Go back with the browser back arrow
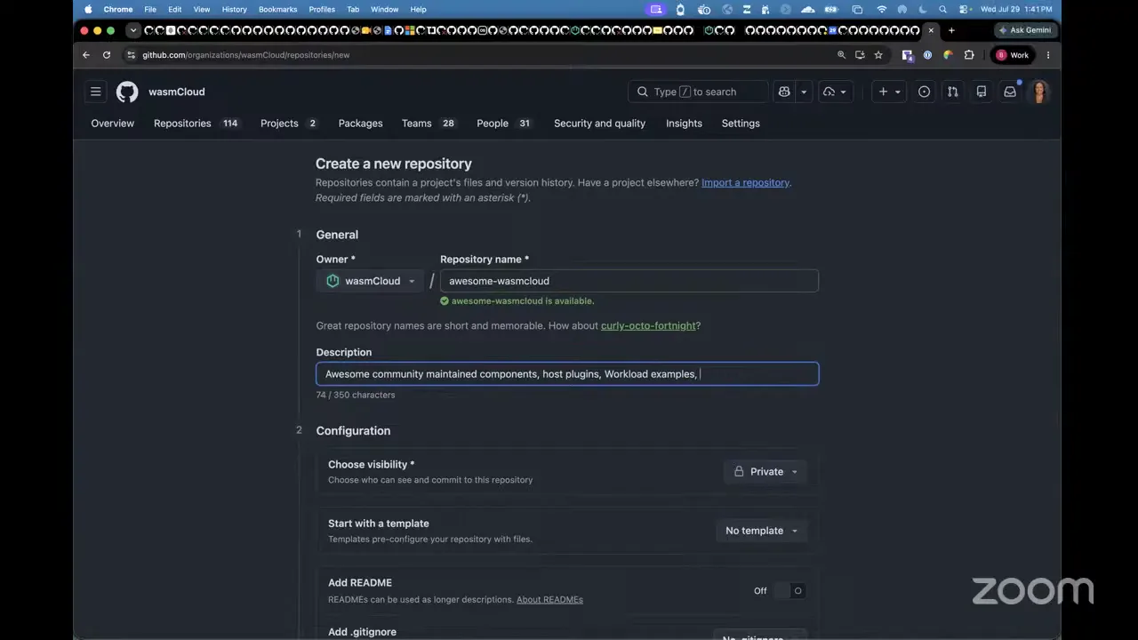The height and width of the screenshot is (640, 1138). 86,55
